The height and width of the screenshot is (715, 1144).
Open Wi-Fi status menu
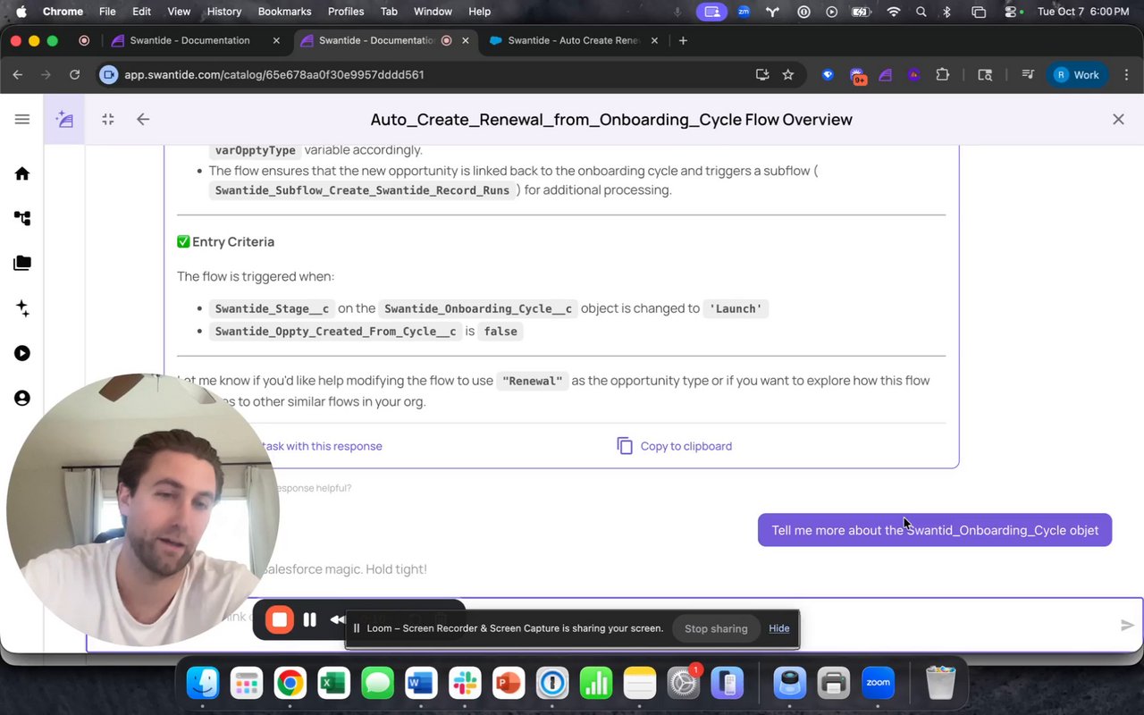tap(894, 12)
